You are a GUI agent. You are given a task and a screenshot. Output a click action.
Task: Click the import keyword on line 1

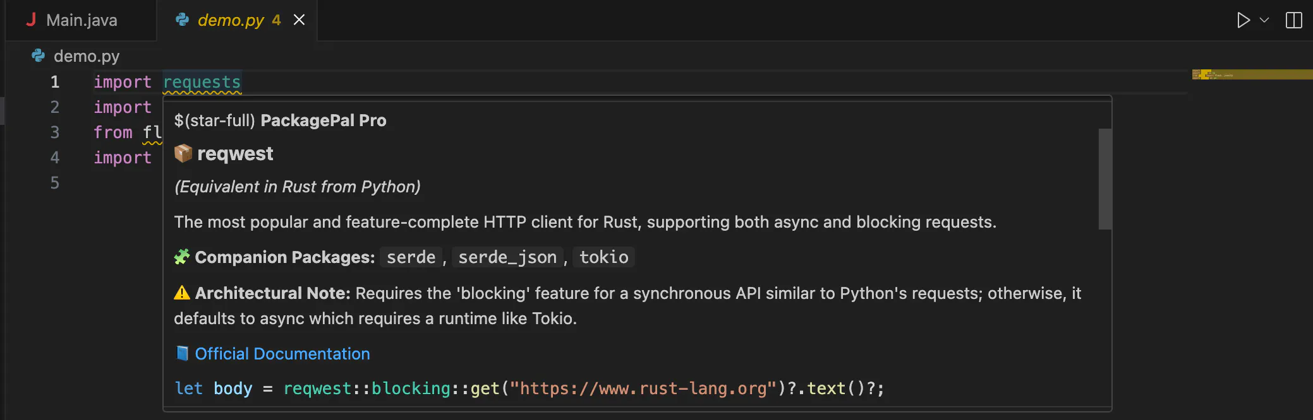click(x=123, y=82)
